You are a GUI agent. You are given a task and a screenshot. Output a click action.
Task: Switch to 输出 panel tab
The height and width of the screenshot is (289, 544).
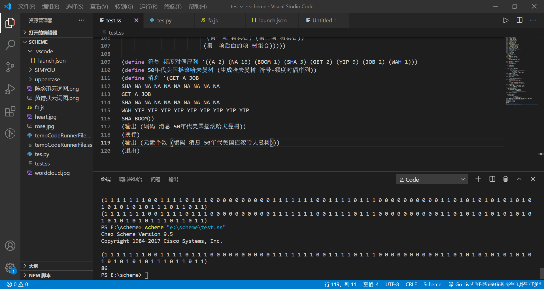coord(173,179)
